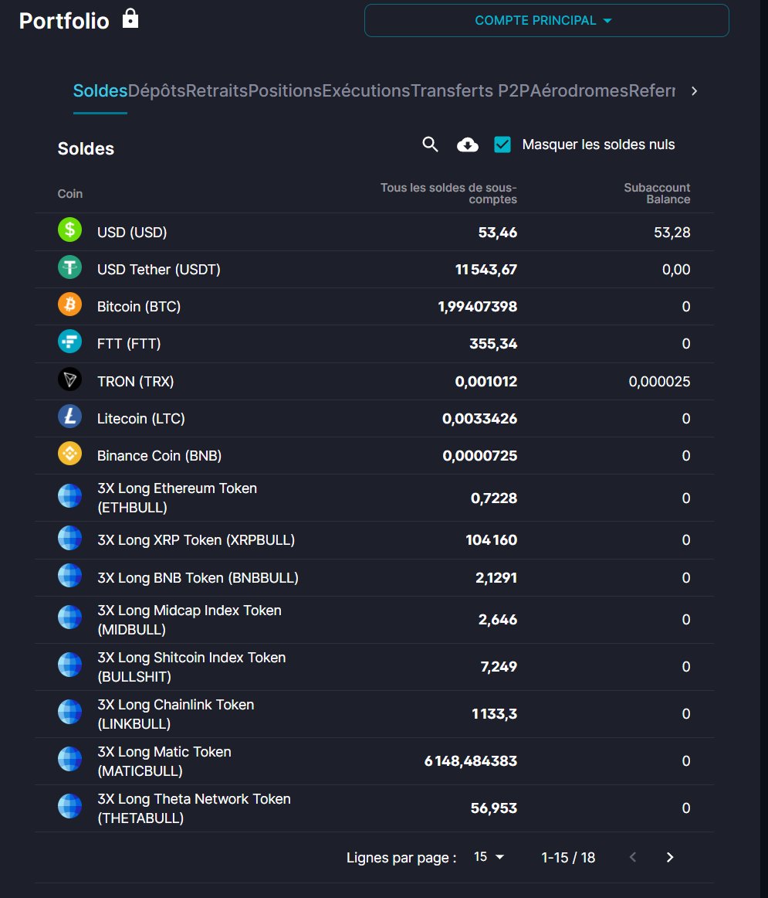768x898 pixels.
Task: Go to previous page of balances
Action: 632,857
